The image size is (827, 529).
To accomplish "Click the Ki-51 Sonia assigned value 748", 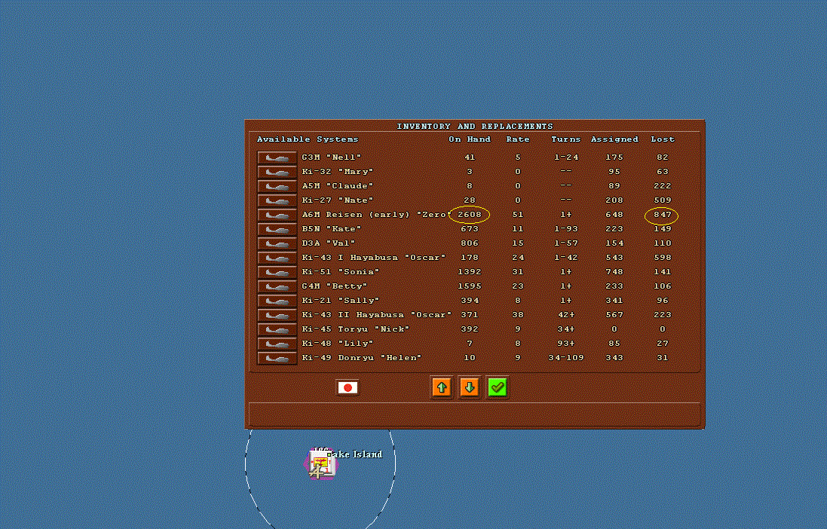I will (x=614, y=271).
